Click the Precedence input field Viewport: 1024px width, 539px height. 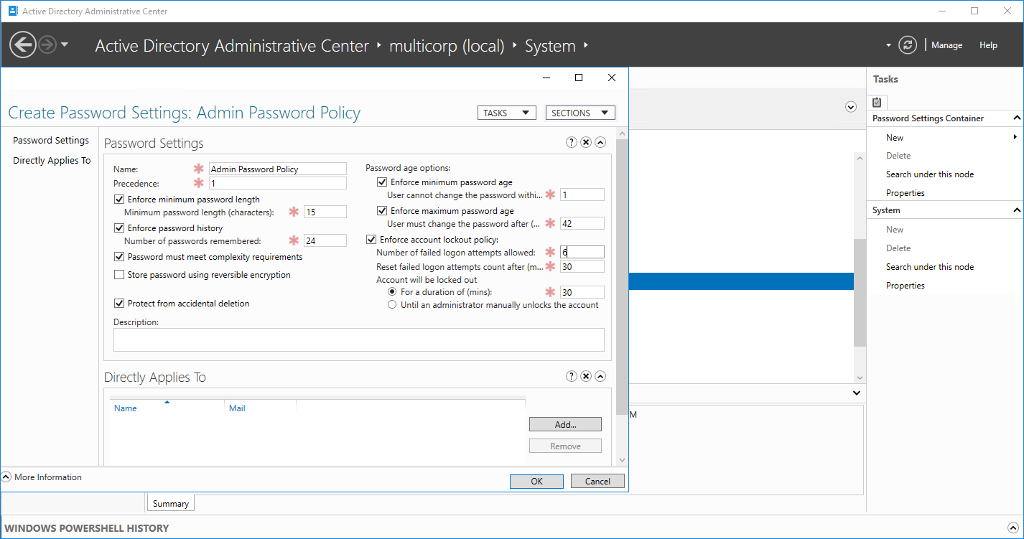[x=278, y=184]
